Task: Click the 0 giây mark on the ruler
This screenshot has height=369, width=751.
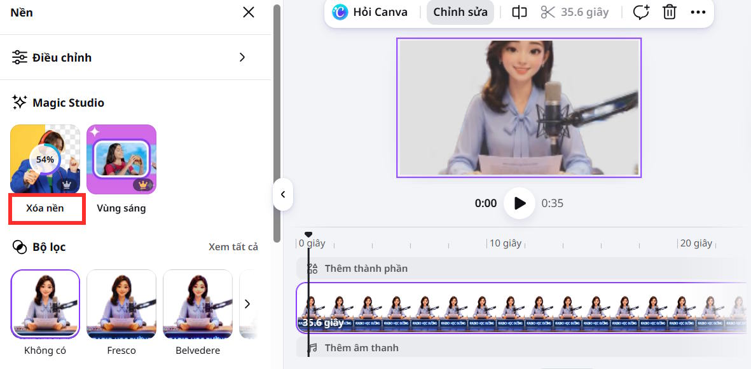Action: tap(312, 243)
